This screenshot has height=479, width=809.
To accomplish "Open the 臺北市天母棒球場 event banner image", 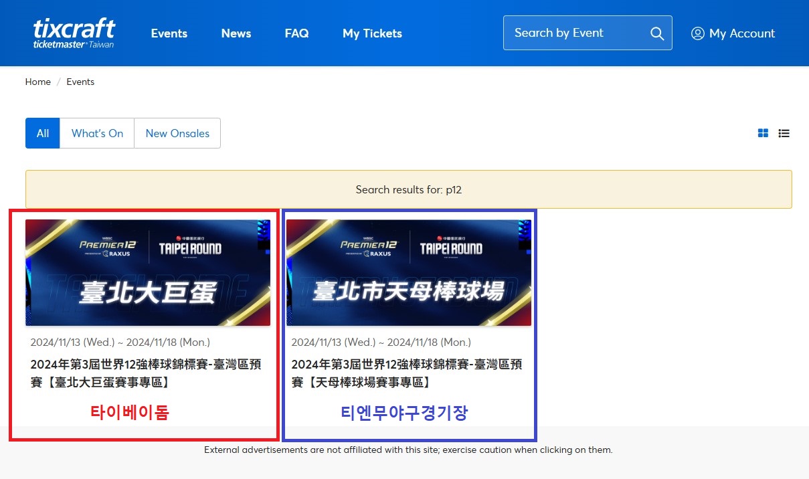I will 409,272.
